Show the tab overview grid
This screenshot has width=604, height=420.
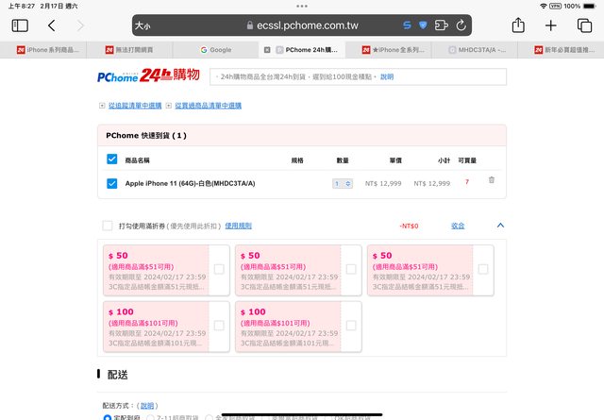click(x=583, y=25)
